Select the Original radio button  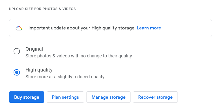pyautogui.click(x=17, y=51)
